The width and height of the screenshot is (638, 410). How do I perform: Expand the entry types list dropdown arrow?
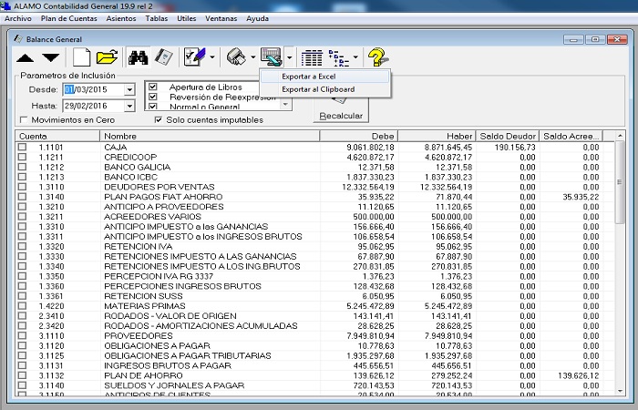tap(285, 104)
